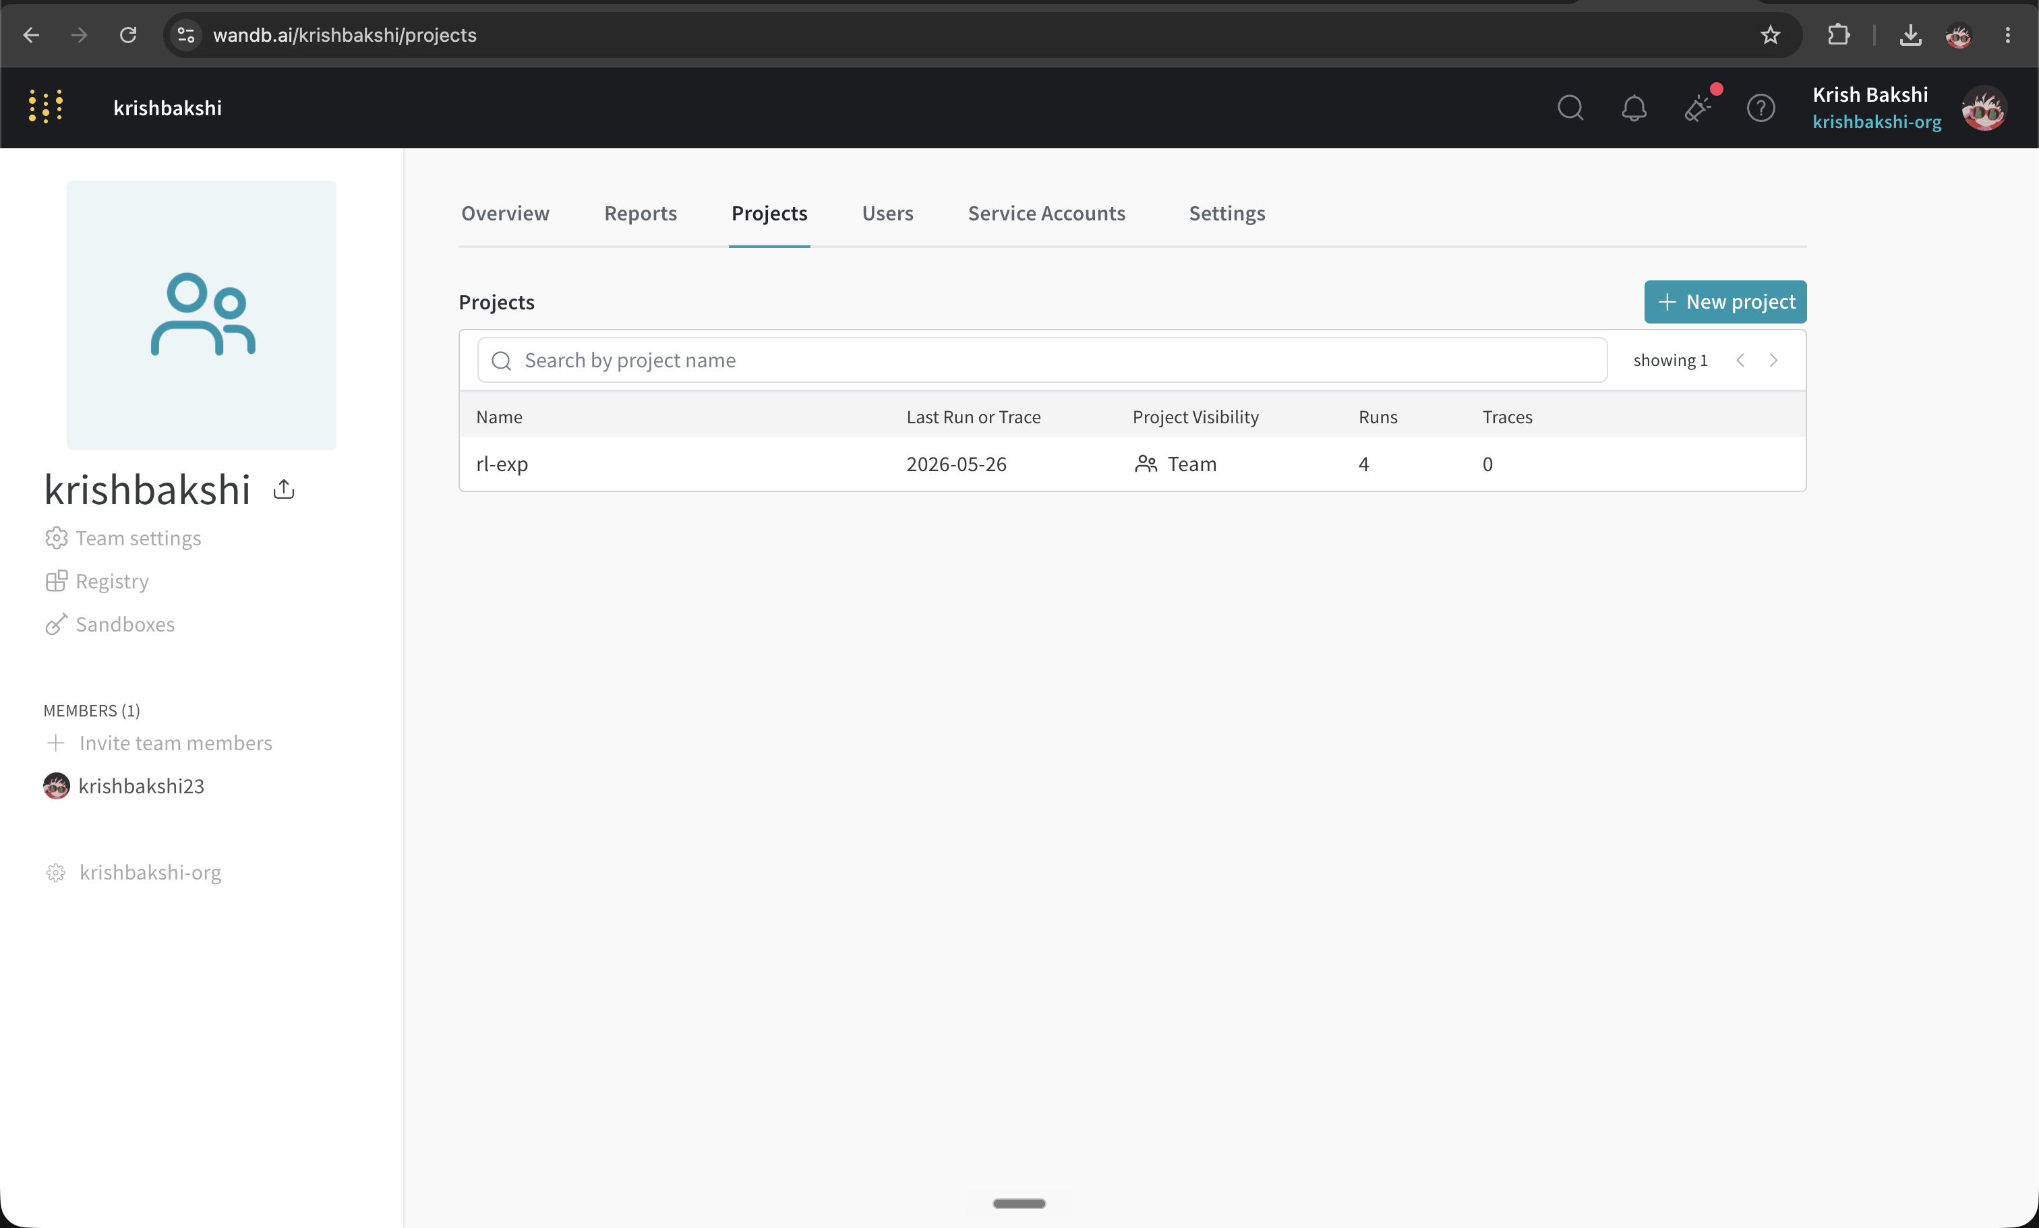Open the Weights & Biases home logo

[x=47, y=106]
